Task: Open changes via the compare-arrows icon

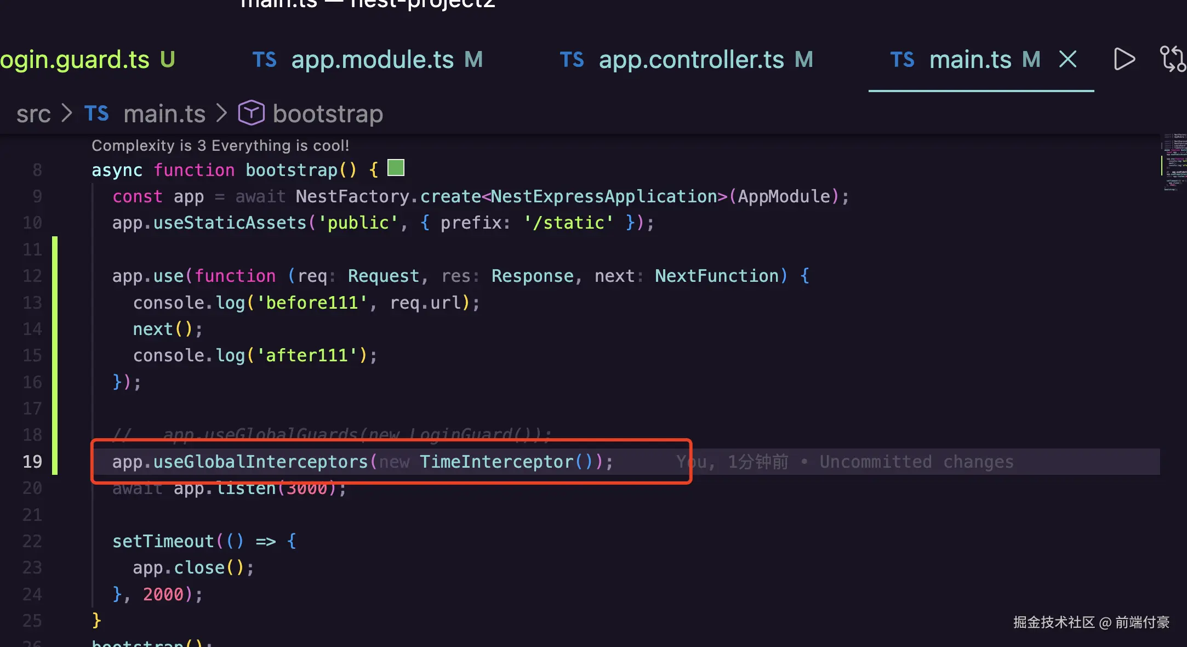Action: (1172, 59)
